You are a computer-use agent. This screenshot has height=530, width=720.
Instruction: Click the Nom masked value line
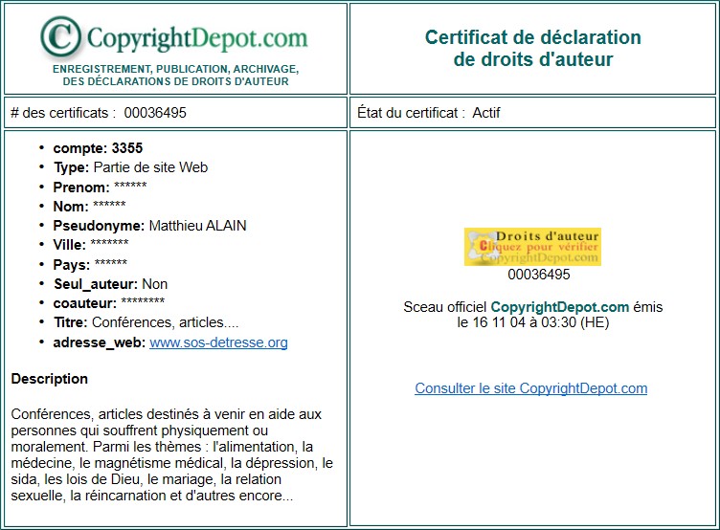click(90, 206)
